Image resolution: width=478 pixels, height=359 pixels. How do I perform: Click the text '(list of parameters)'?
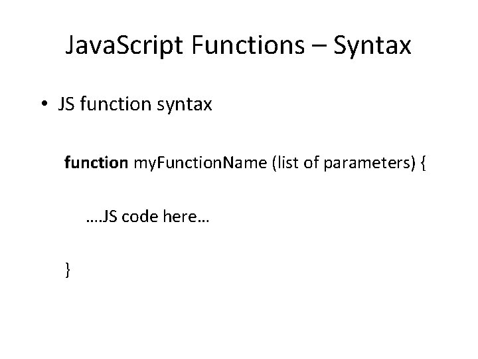click(x=344, y=164)
